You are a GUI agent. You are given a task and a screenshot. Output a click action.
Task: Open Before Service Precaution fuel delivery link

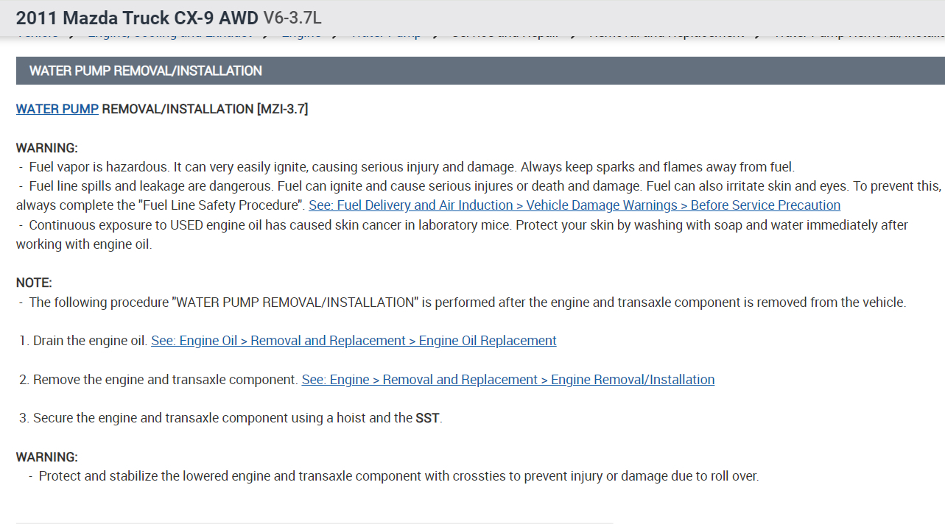pyautogui.click(x=575, y=205)
